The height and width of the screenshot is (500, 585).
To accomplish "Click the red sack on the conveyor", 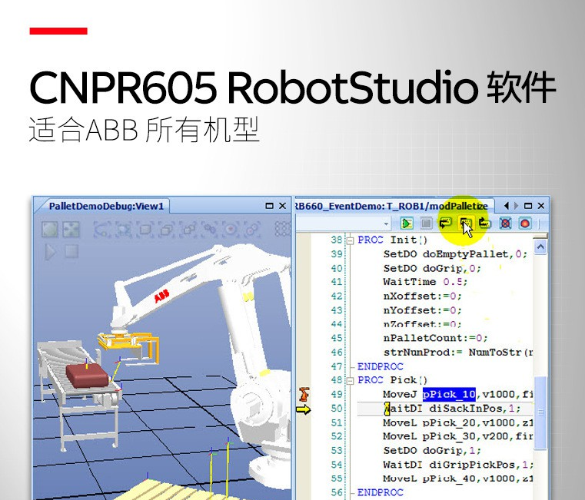I will pos(88,376).
